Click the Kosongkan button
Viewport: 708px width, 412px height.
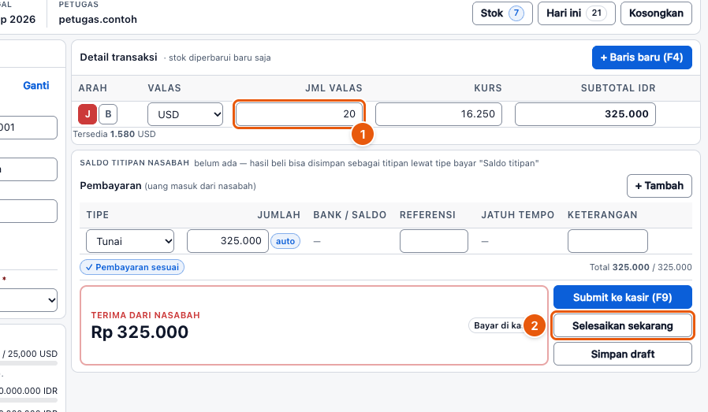(x=656, y=13)
